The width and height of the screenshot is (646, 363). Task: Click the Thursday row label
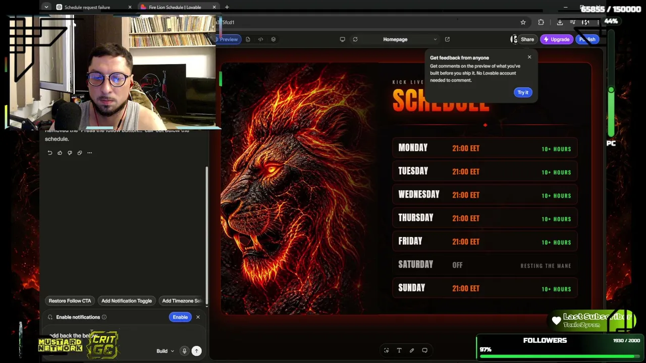coord(416,218)
